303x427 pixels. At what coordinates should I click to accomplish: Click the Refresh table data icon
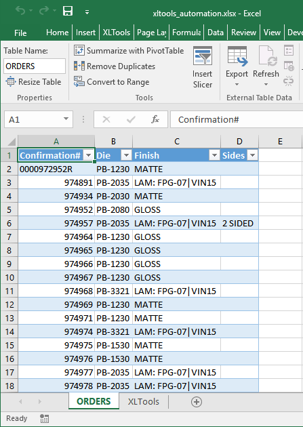268,56
